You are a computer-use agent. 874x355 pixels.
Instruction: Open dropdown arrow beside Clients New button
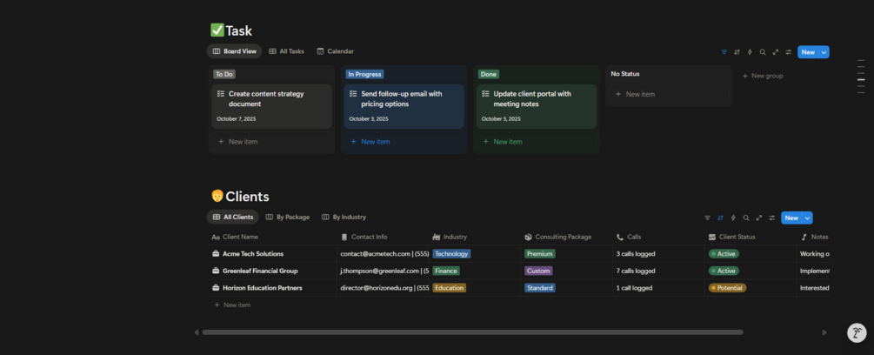[807, 218]
